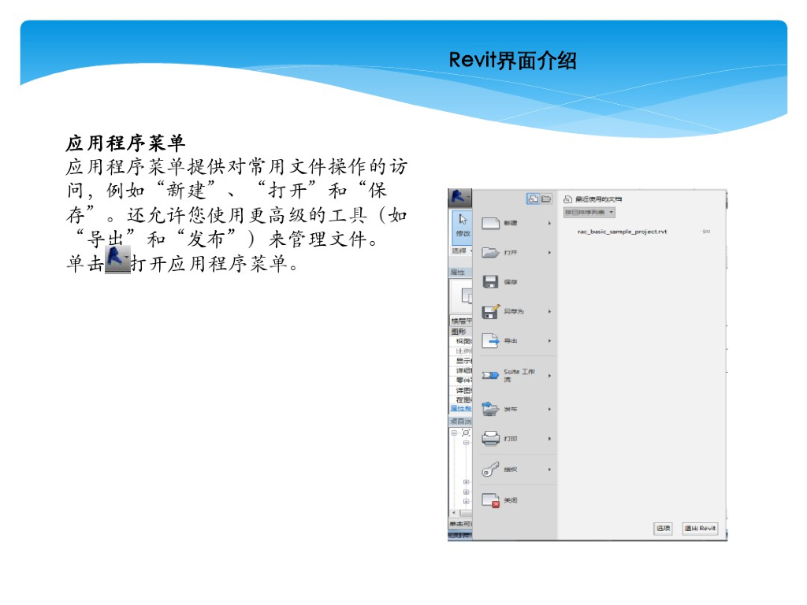Expand the 打印 submenu arrow
This screenshot has width=807, height=605.
(549, 438)
